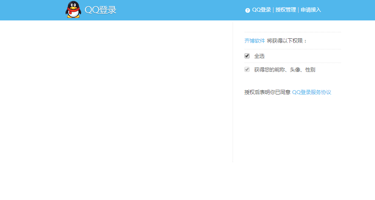The height and width of the screenshot is (200, 375).
Task: Toggle the 获得您的昵称、头像、性别 checkbox
Action: (x=247, y=69)
